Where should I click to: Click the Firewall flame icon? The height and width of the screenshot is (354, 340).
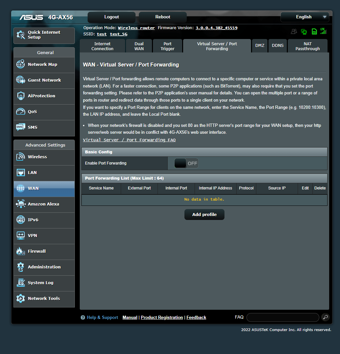tap(21, 251)
